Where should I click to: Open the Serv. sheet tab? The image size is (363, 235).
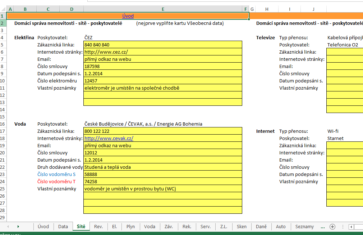click(206, 227)
